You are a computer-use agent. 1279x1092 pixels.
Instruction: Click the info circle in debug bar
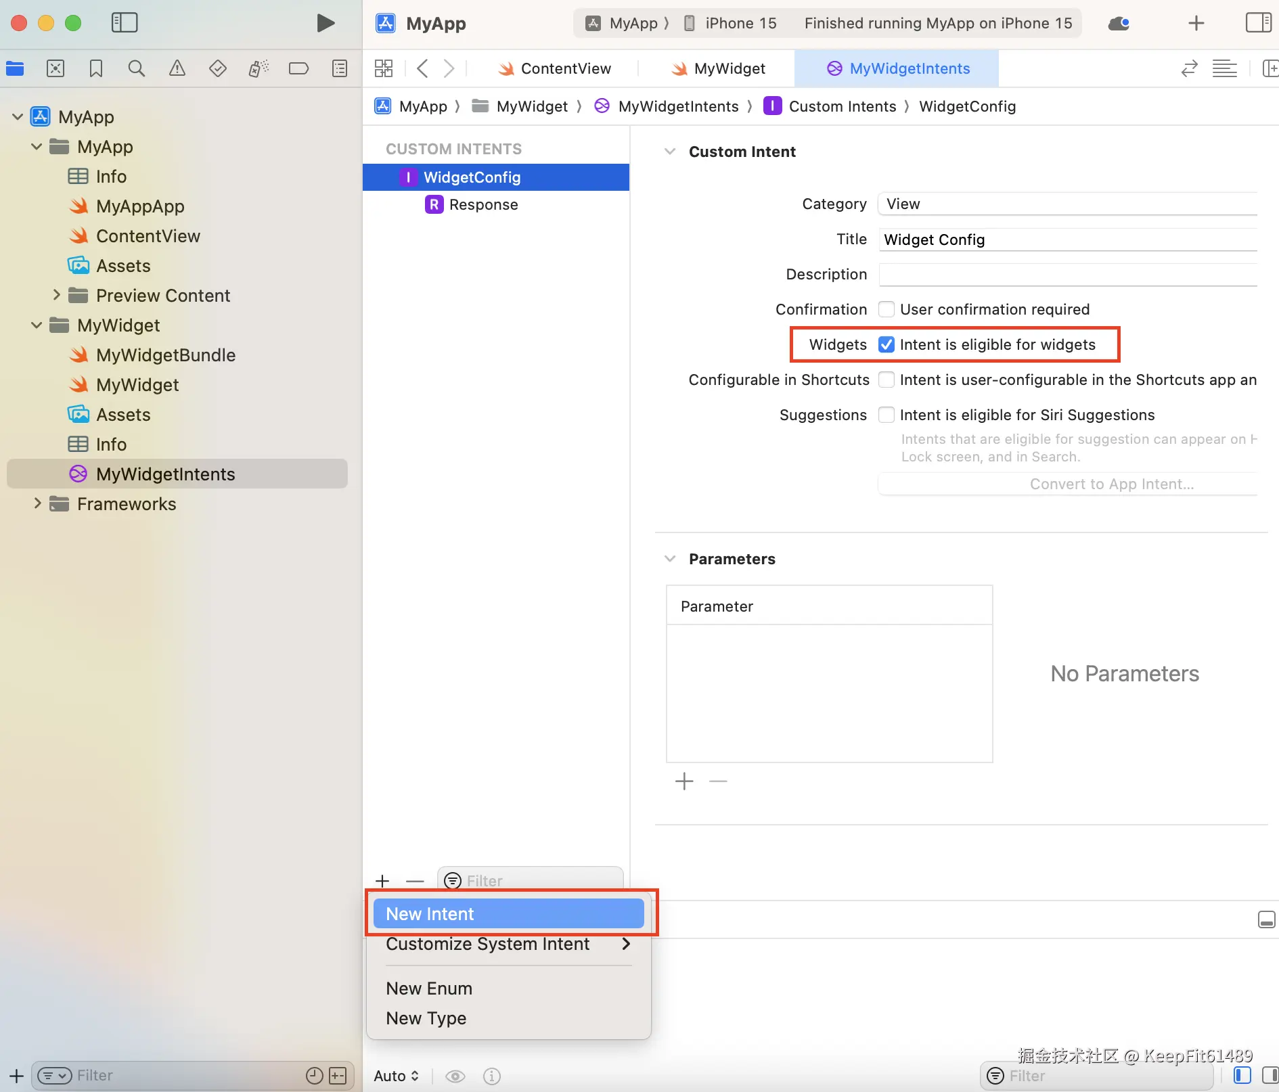click(x=492, y=1076)
